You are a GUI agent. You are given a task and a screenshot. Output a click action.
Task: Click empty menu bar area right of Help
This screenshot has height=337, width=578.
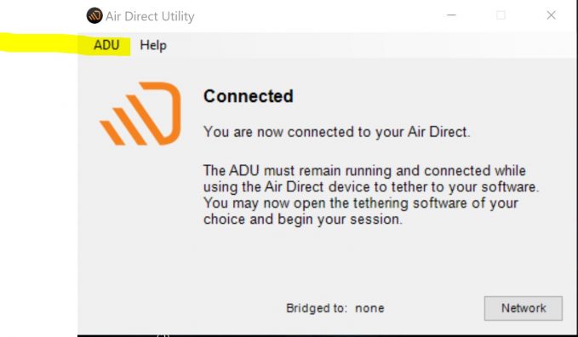(369, 45)
